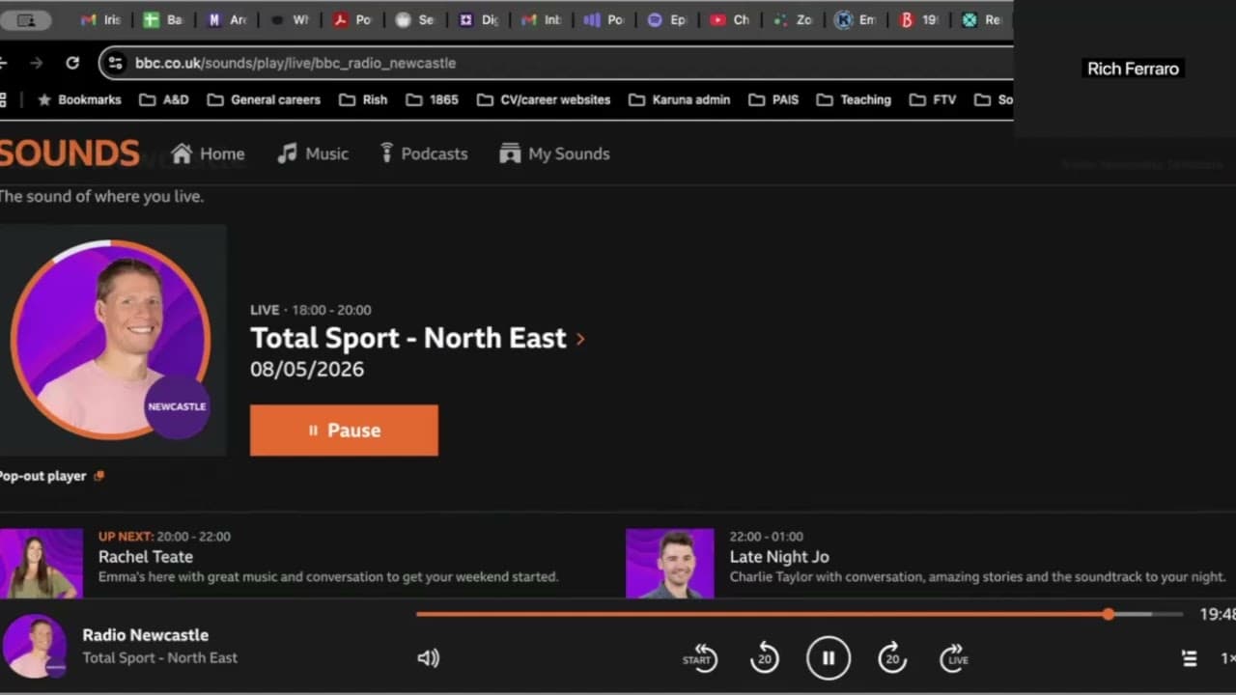
Task: Reload the BBC Sounds page
Action: (x=72, y=63)
